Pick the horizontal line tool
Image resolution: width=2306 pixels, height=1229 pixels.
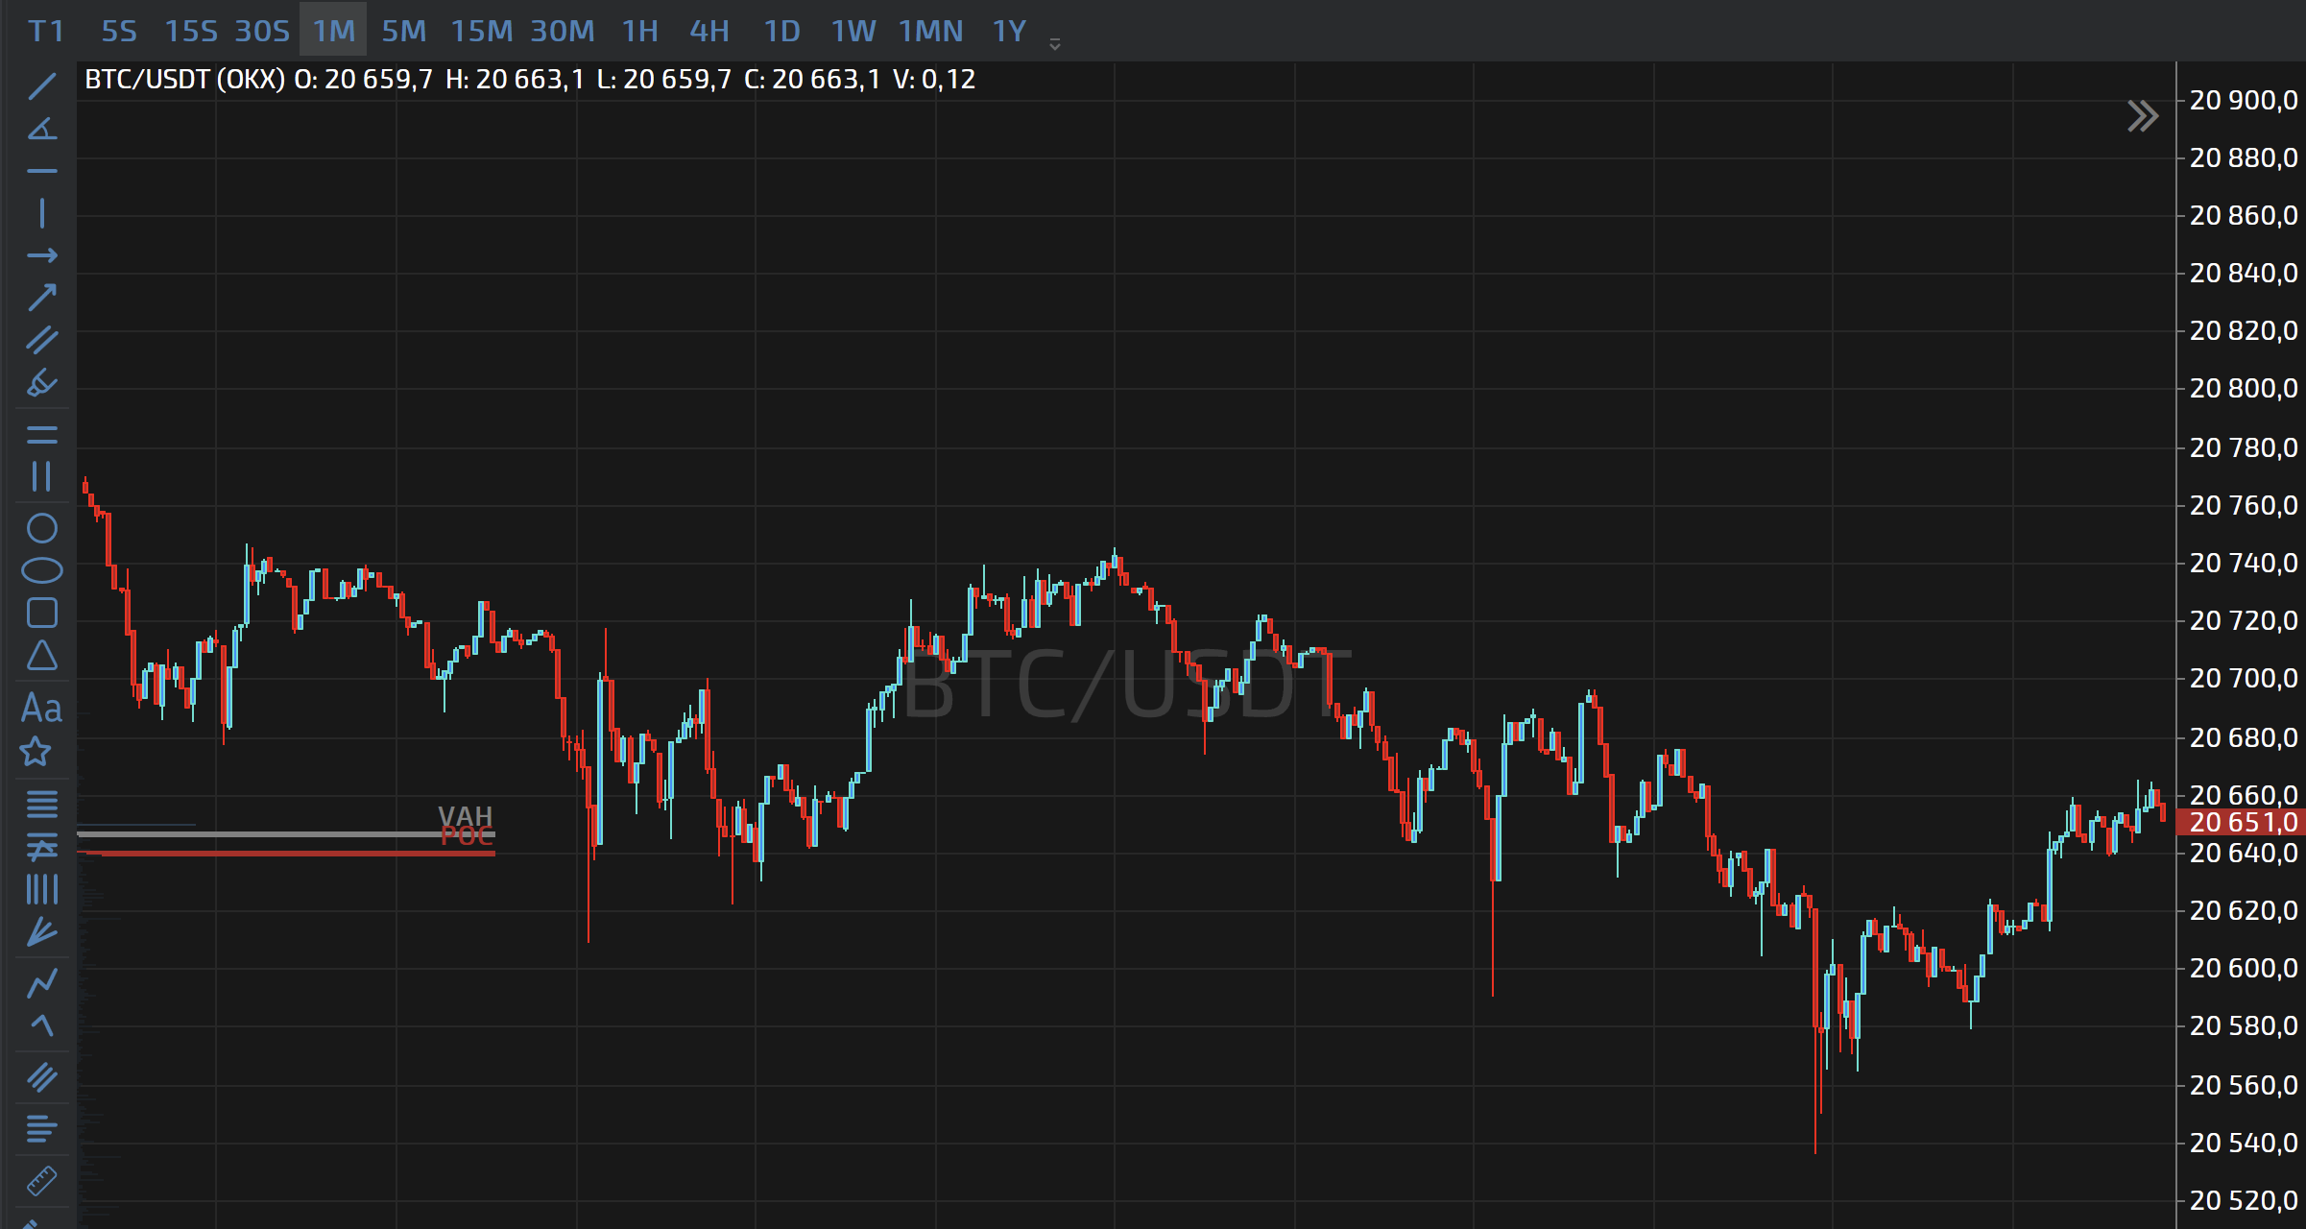pyautogui.click(x=41, y=171)
